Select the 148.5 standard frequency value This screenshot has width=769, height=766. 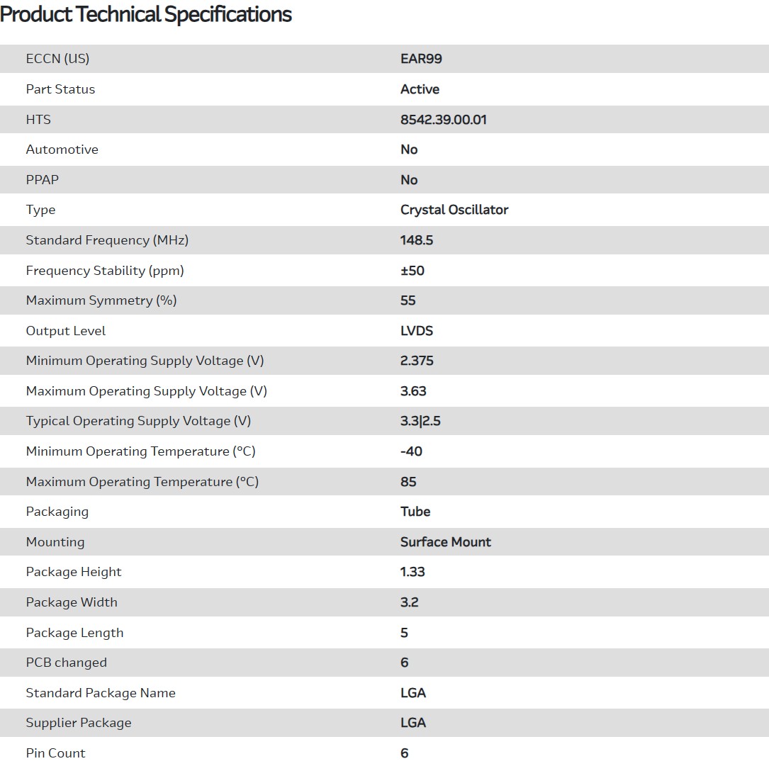(x=416, y=240)
